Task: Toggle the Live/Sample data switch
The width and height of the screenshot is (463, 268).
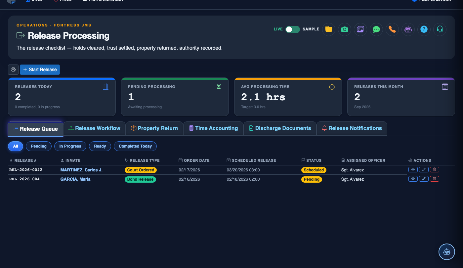Action: point(293,29)
